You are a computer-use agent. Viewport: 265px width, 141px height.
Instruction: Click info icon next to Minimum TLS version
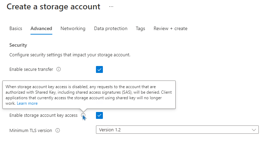58,130
